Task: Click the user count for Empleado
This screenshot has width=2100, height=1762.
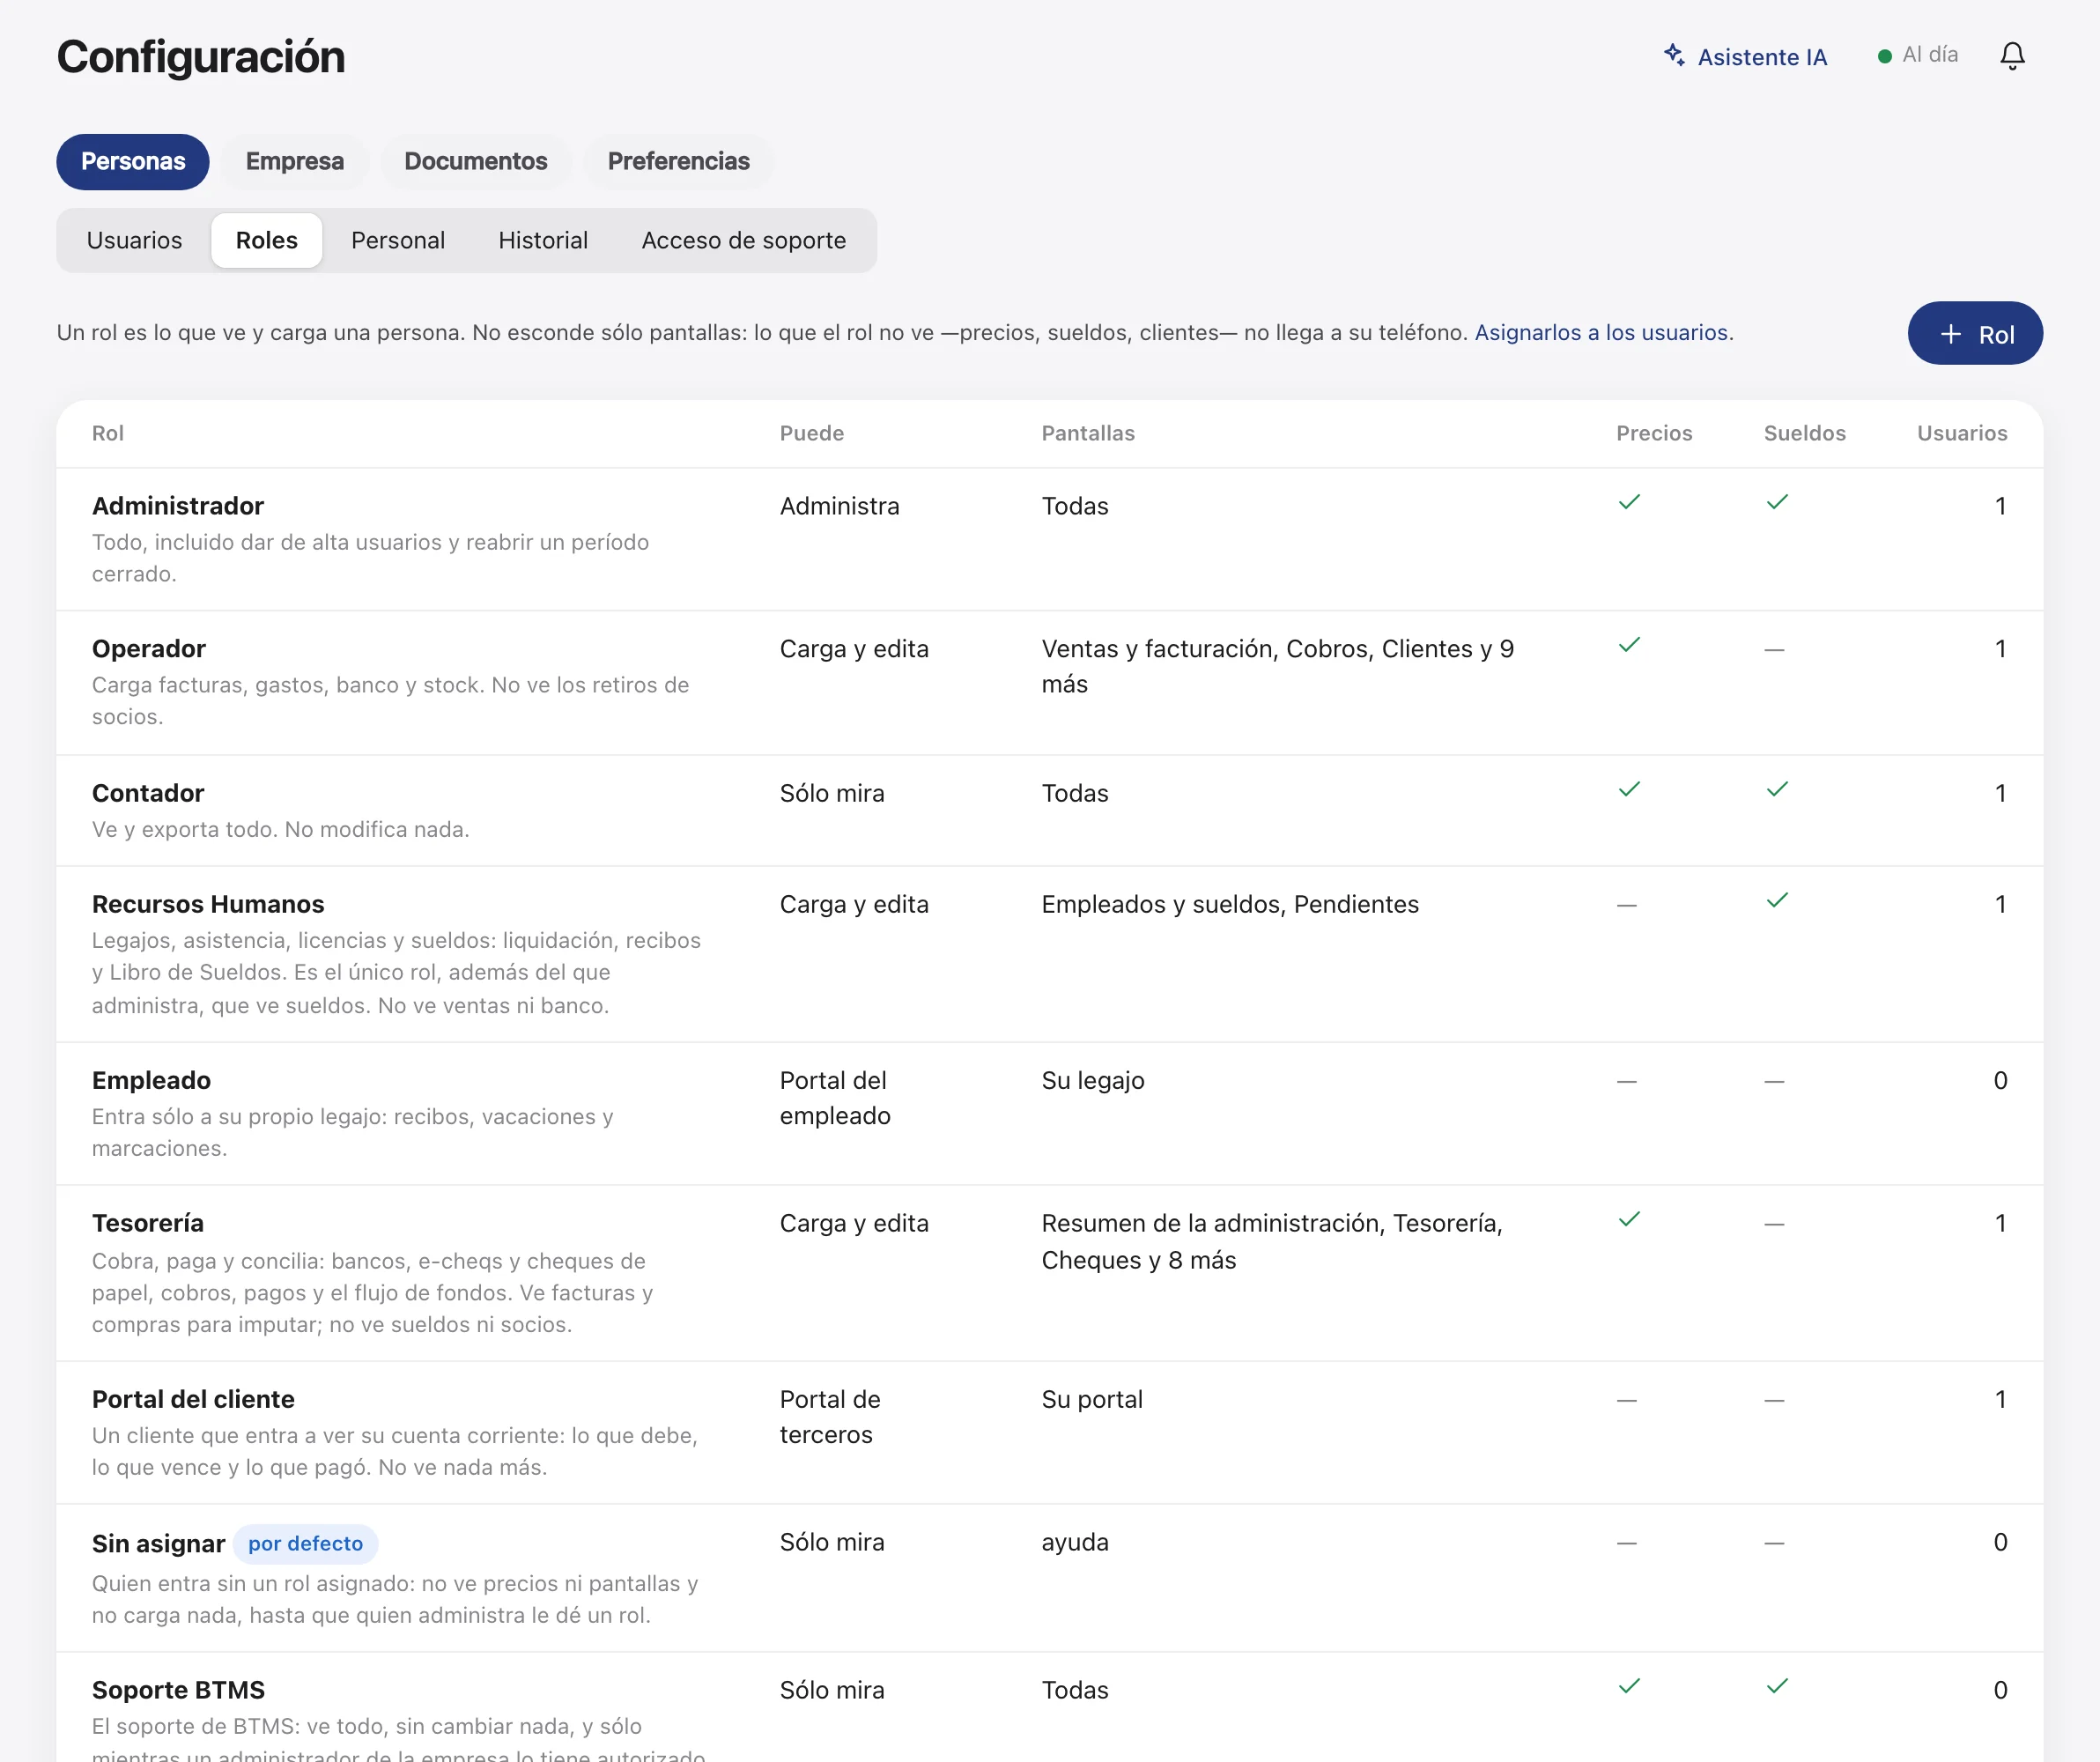Action: 2000,1080
